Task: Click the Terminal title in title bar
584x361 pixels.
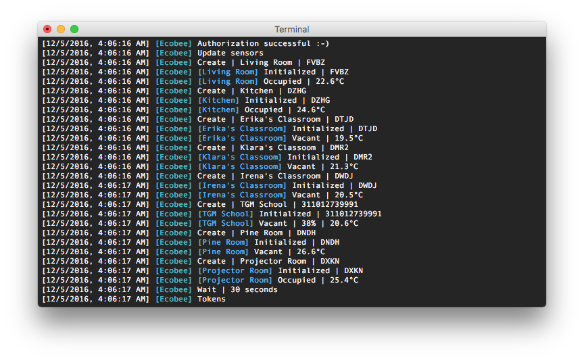Action: [292, 30]
